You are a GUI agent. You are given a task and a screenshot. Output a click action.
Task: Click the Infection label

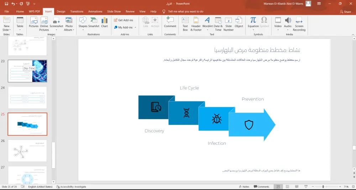click(x=217, y=143)
